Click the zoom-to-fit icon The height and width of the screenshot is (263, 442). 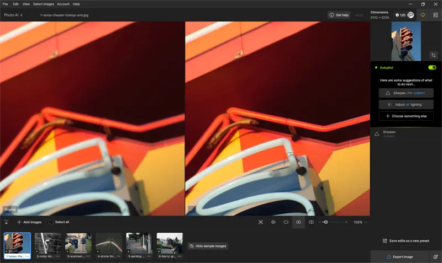pyautogui.click(x=261, y=222)
